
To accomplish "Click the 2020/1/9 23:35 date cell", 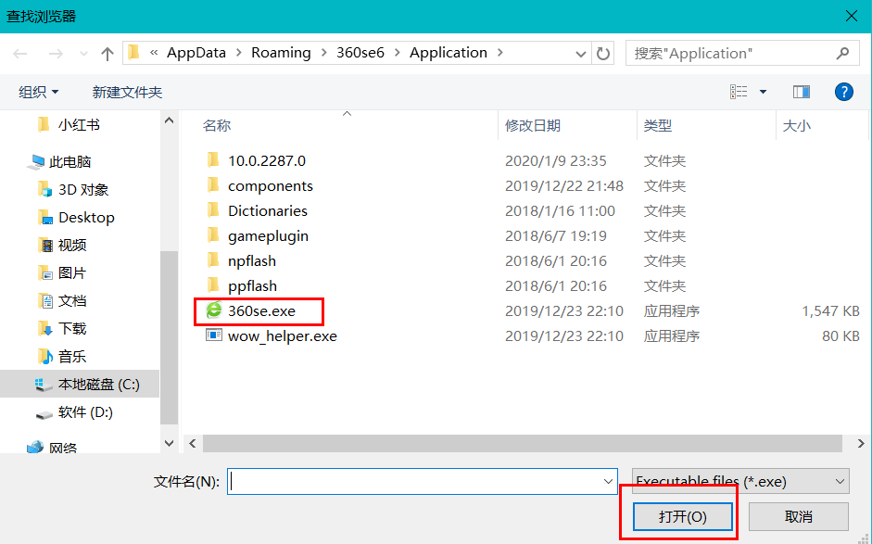I will coord(556,160).
